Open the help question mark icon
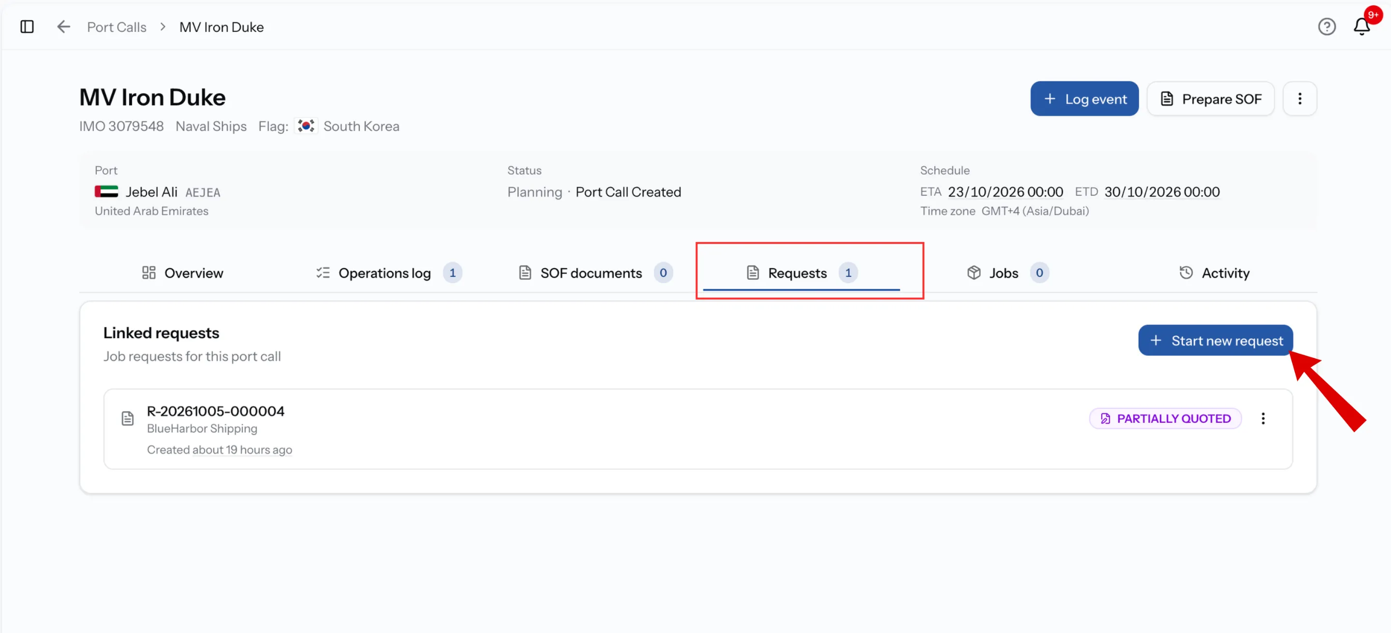The width and height of the screenshot is (1391, 633). click(1327, 27)
